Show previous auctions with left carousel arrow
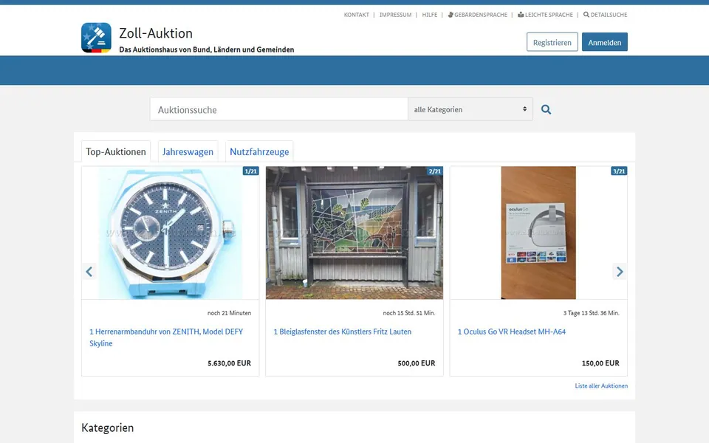The height and width of the screenshot is (443, 709). [89, 272]
